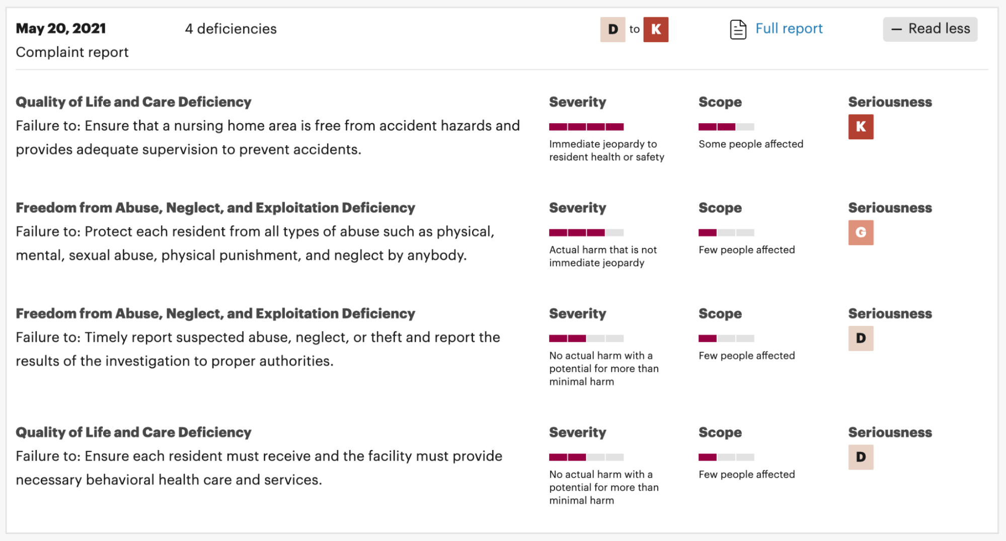
Task: Click the K badge in header range
Action: click(656, 29)
